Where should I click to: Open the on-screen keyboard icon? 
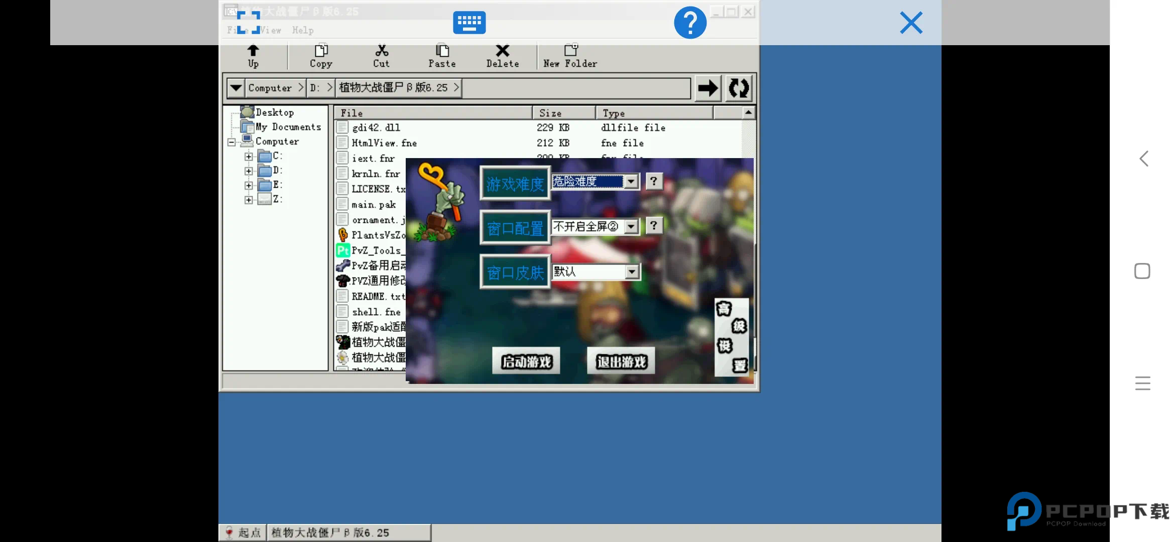[469, 23]
